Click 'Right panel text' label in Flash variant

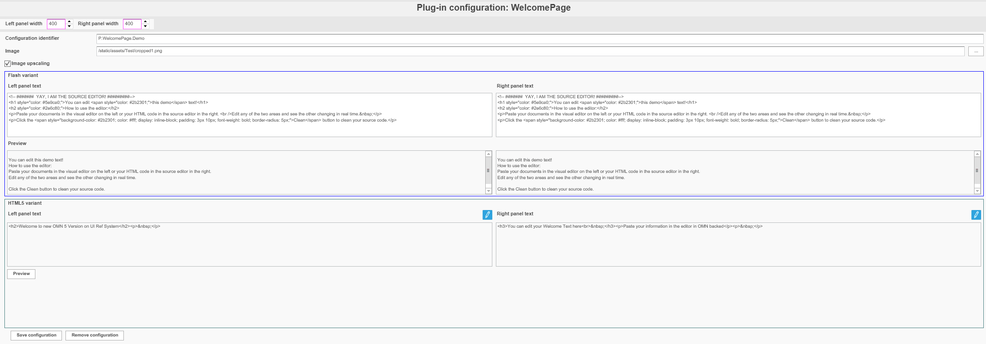pyautogui.click(x=515, y=86)
